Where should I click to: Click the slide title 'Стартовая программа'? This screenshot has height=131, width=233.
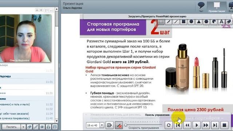tap(113, 24)
